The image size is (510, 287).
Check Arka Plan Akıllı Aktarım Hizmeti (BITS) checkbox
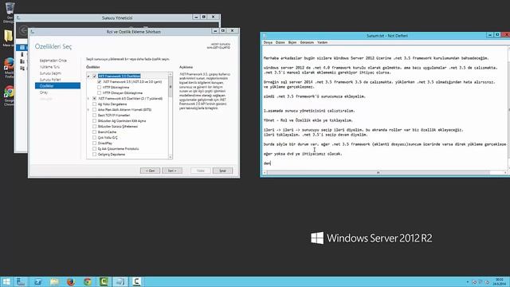tap(94, 110)
